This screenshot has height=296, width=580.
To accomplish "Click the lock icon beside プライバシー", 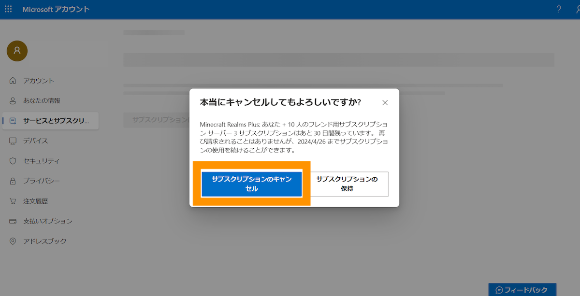I will pos(13,181).
